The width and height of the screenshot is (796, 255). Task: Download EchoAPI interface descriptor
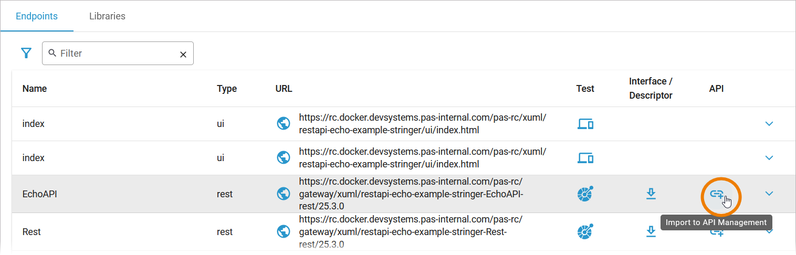coord(651,194)
